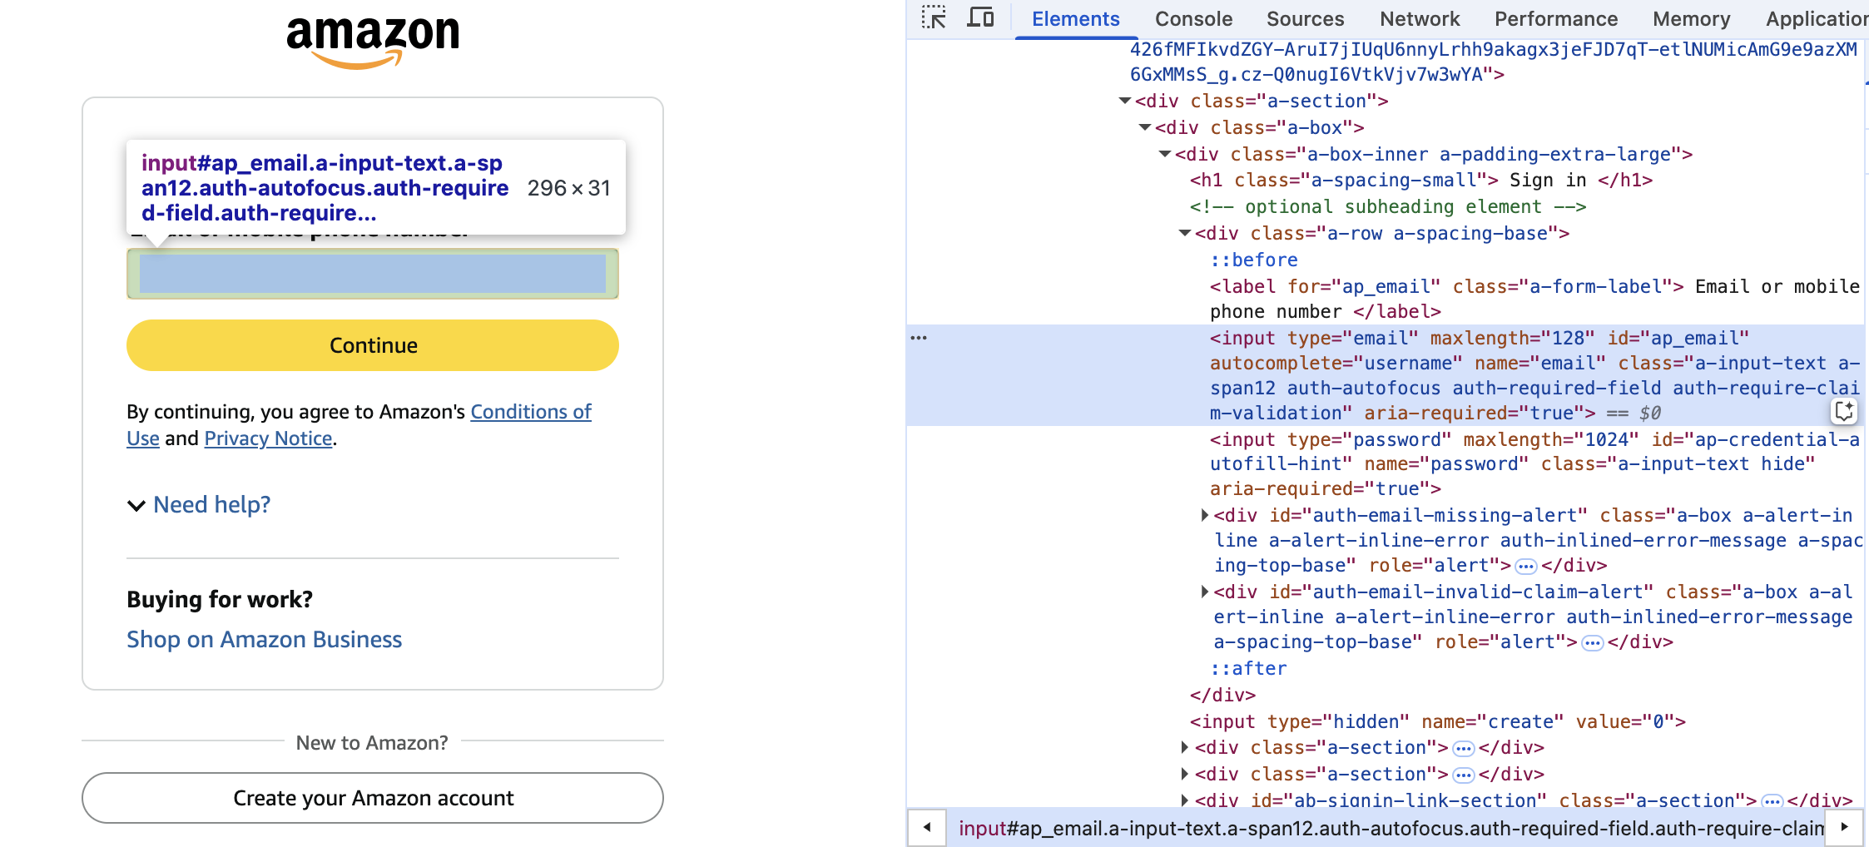
Task: Activate the inspect element picker icon
Action: [934, 17]
